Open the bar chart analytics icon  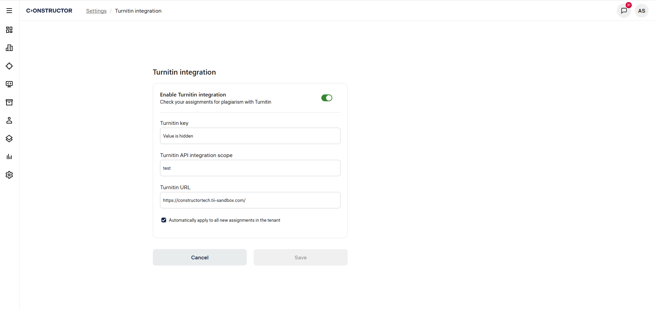9,157
